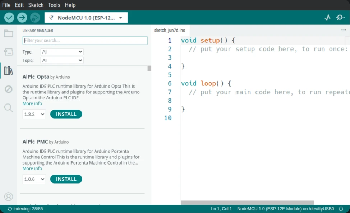Open the Search sidebar icon
Viewport: 350px width, 213px height.
click(9, 108)
